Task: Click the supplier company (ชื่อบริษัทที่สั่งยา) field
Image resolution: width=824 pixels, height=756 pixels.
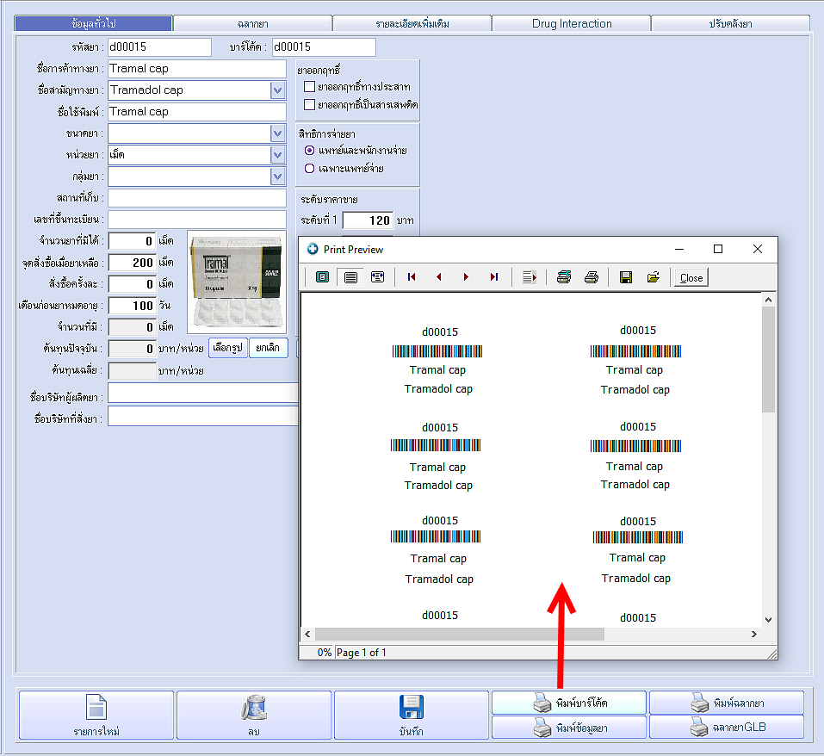Action: tap(203, 416)
